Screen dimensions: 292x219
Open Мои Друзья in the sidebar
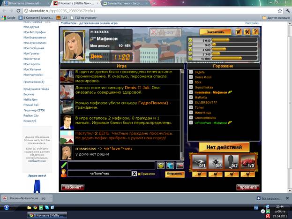pos(31,27)
